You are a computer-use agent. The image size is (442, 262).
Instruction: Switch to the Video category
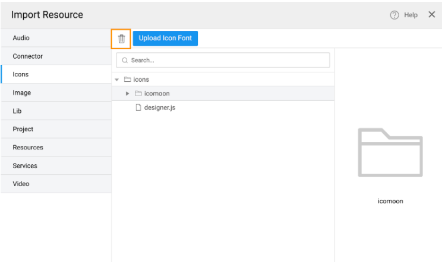[x=56, y=184]
